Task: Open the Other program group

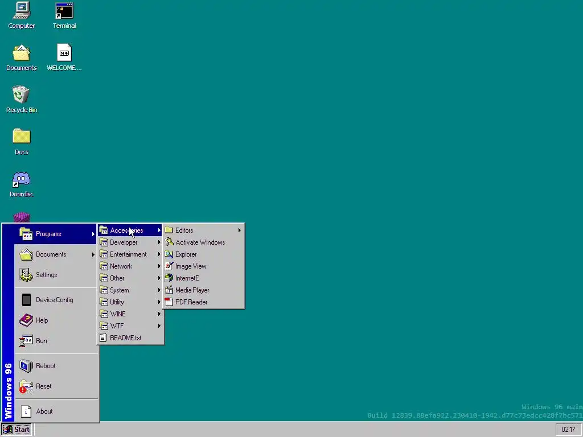Action: pos(130,278)
